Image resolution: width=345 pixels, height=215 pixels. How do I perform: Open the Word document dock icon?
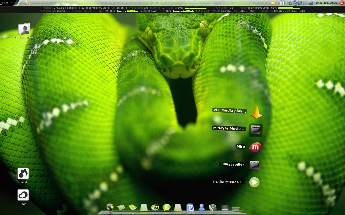pyautogui.click(x=190, y=207)
